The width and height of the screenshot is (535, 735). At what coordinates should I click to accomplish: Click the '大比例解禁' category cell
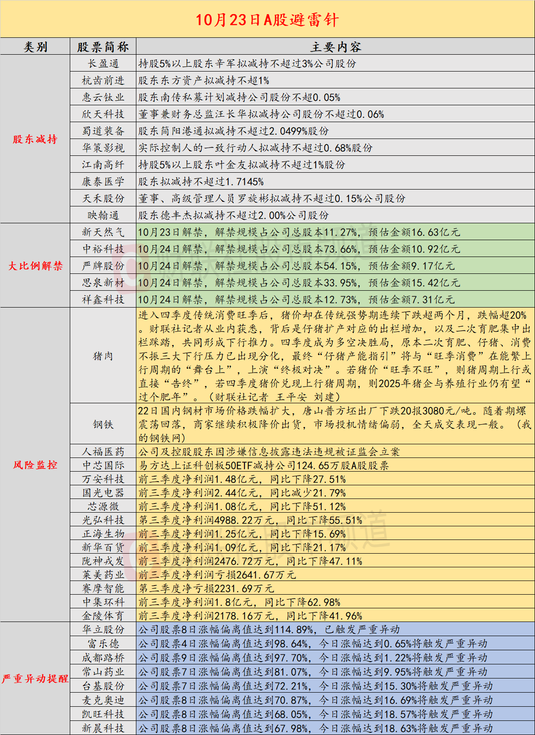pyautogui.click(x=35, y=266)
